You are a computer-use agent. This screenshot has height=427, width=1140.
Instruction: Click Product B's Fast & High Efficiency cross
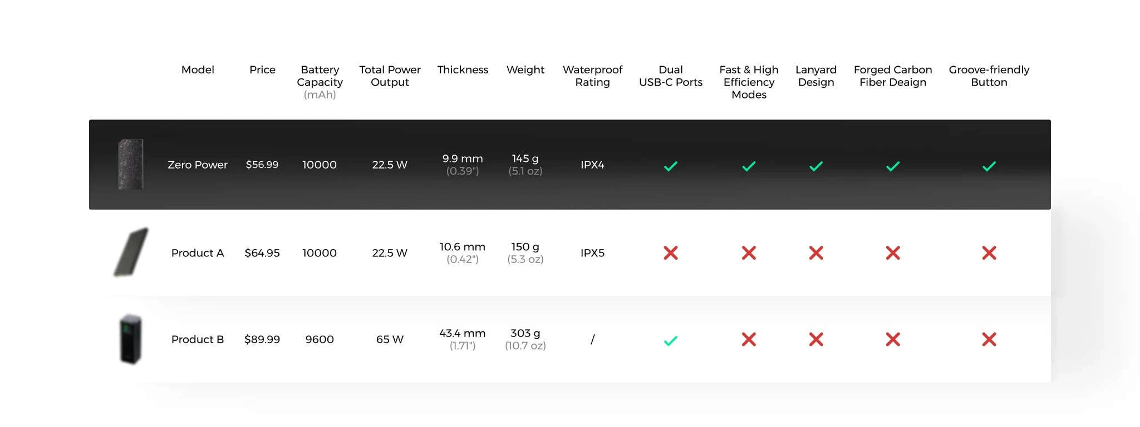[x=749, y=339]
